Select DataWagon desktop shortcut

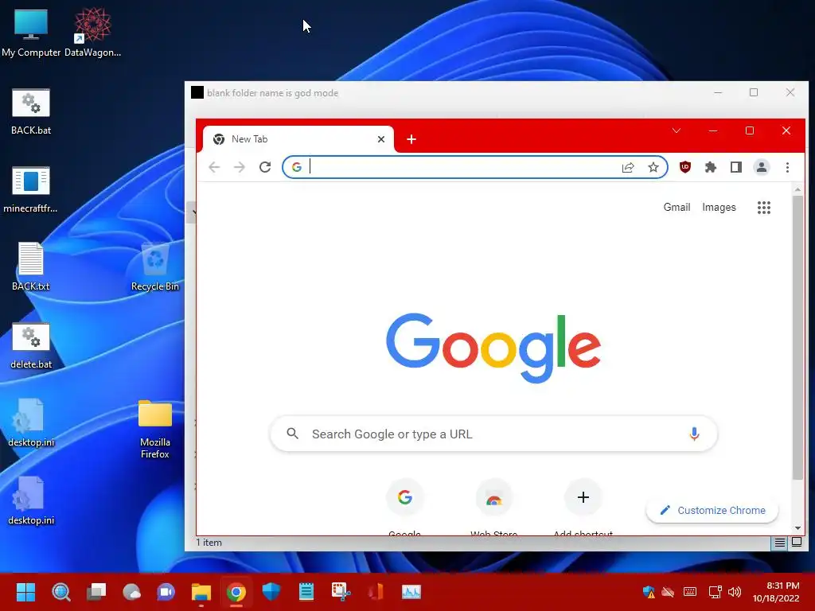92,33
